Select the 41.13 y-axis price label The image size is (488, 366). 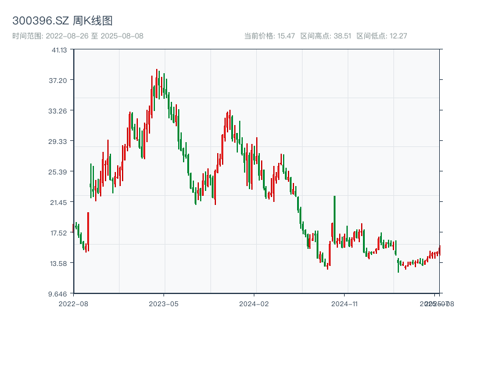coord(59,50)
